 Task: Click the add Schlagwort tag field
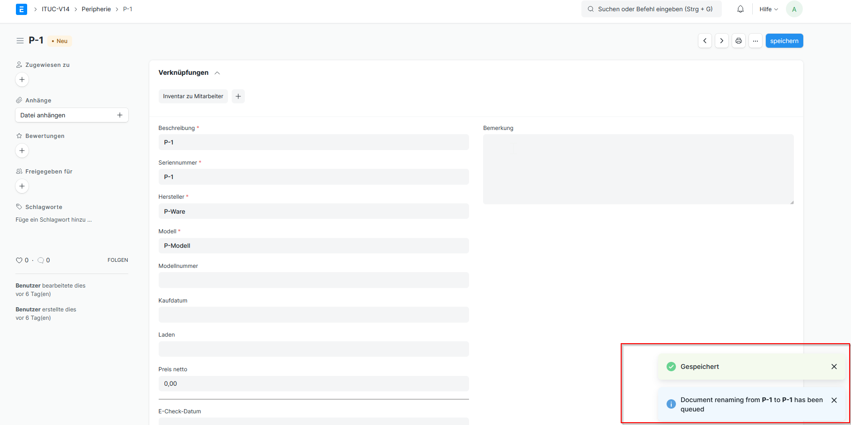54,220
